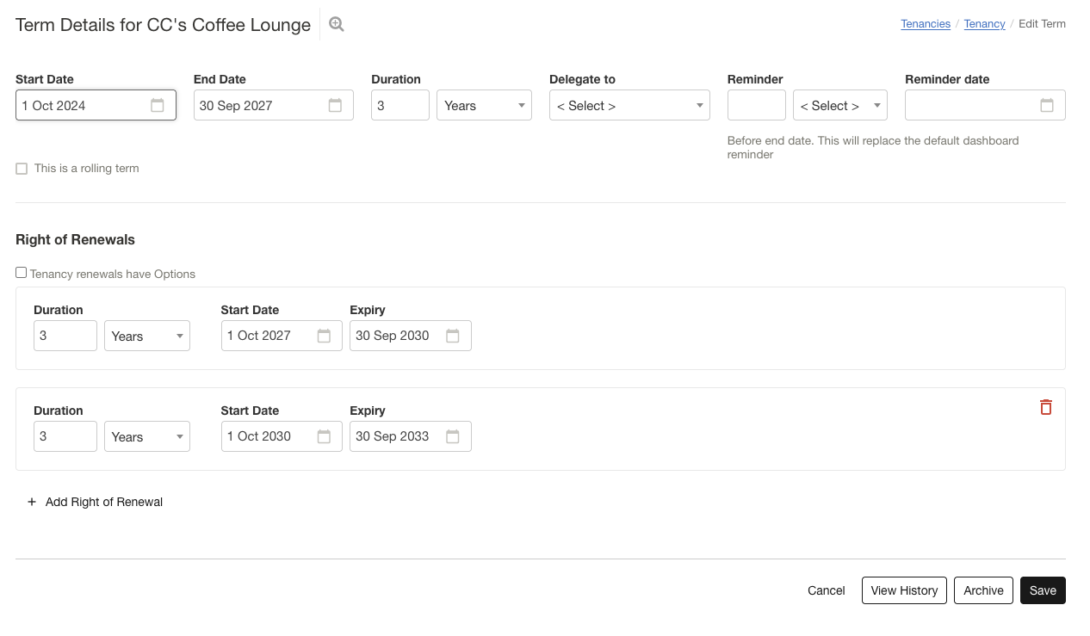
Task: Open the Reminder unit Select dropdown
Action: click(839, 105)
